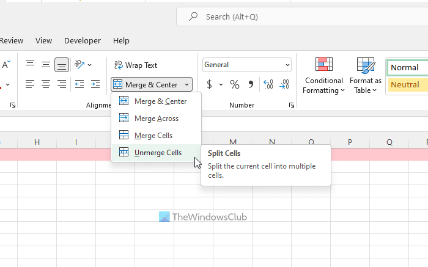
Task: Choose Merge Across menu option
Action: (x=156, y=119)
